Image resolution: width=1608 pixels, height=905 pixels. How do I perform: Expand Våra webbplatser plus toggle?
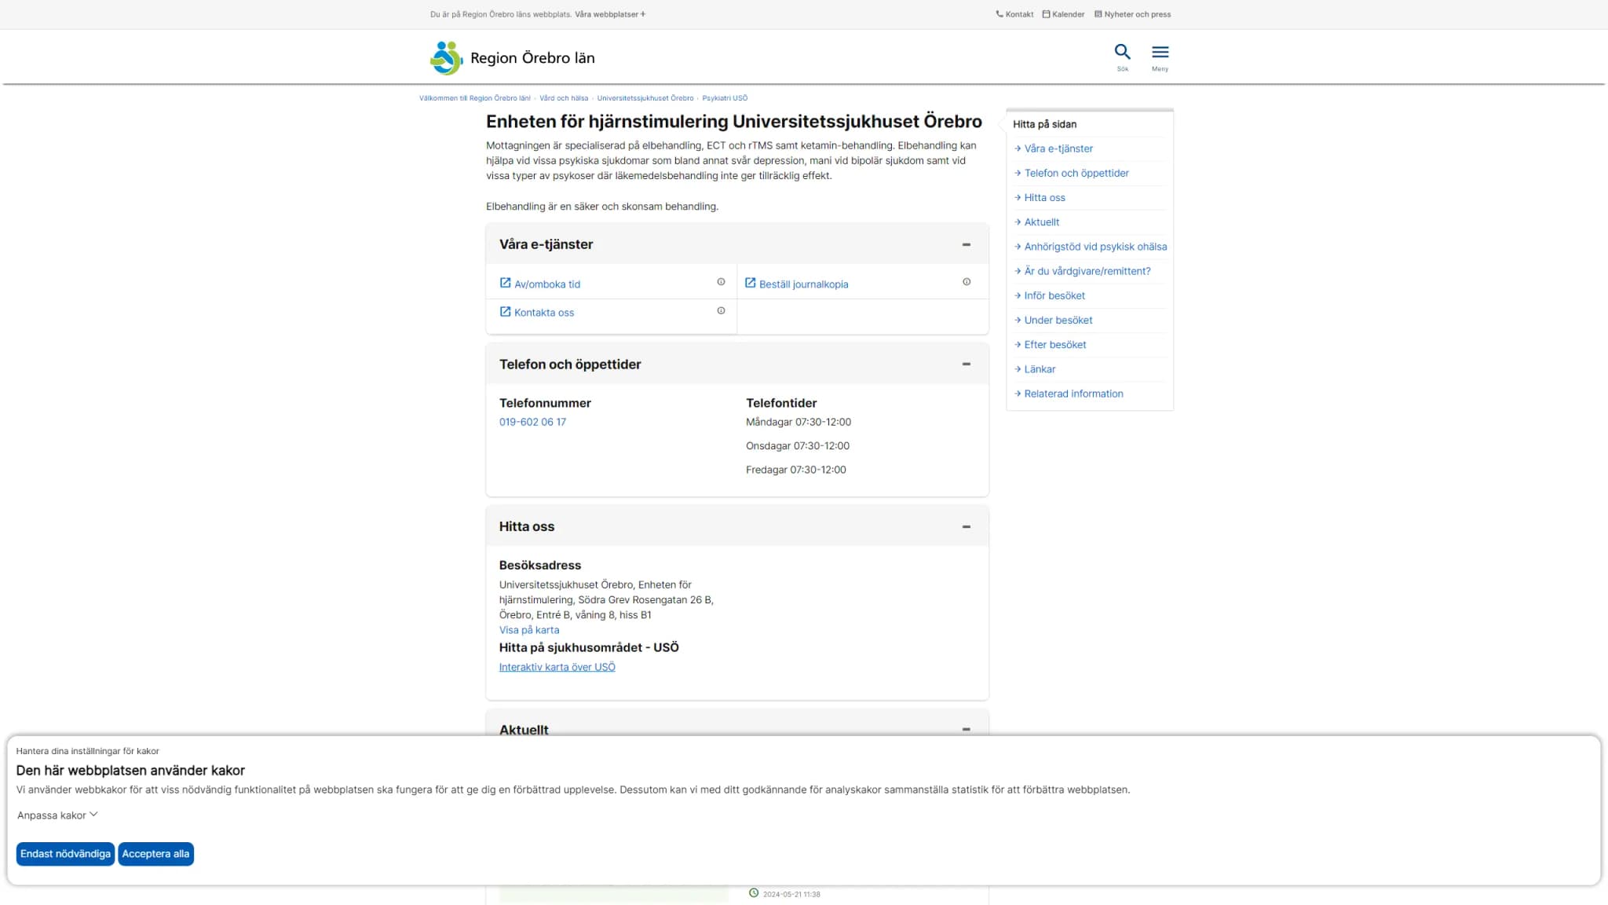pos(610,14)
